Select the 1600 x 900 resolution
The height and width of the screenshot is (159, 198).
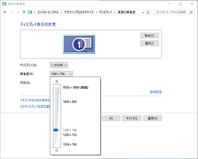point(70,102)
